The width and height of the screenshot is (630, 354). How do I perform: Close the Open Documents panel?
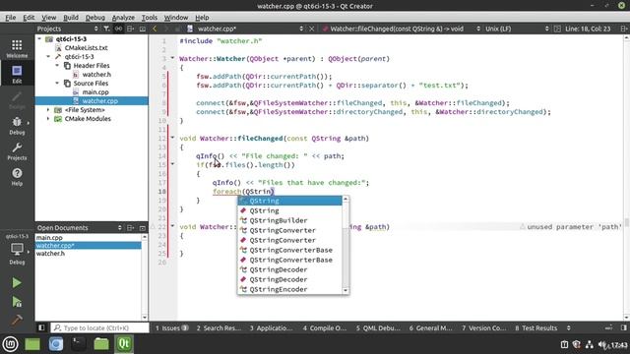click(142, 227)
